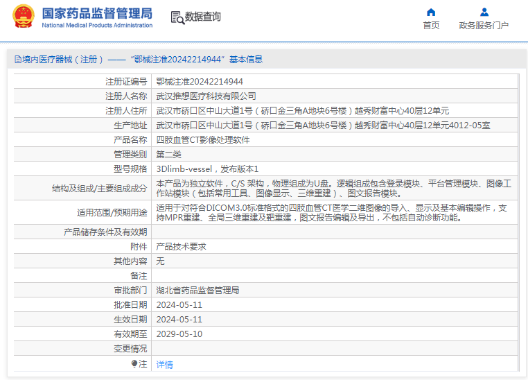This screenshot has width=528, height=380.
Task: Click the 注册人住所 address value
Action: point(302,111)
